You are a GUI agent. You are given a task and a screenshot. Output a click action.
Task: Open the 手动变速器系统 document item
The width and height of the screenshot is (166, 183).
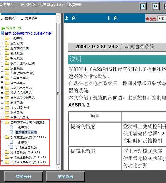(x=26, y=147)
